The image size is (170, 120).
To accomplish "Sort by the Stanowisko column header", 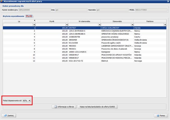I will tap(117, 21).
